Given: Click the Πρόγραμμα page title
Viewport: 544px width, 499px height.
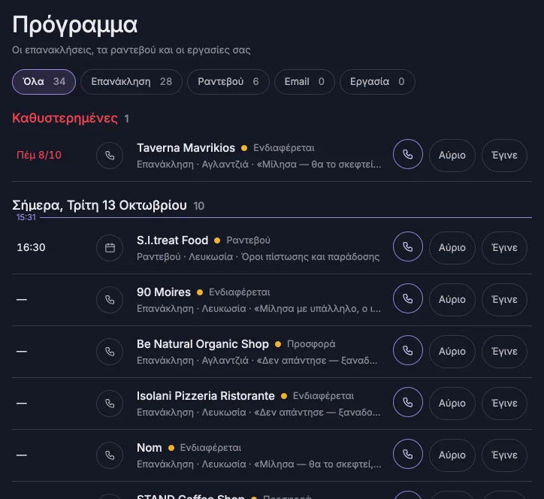Looking at the screenshot, I should tap(75, 25).
